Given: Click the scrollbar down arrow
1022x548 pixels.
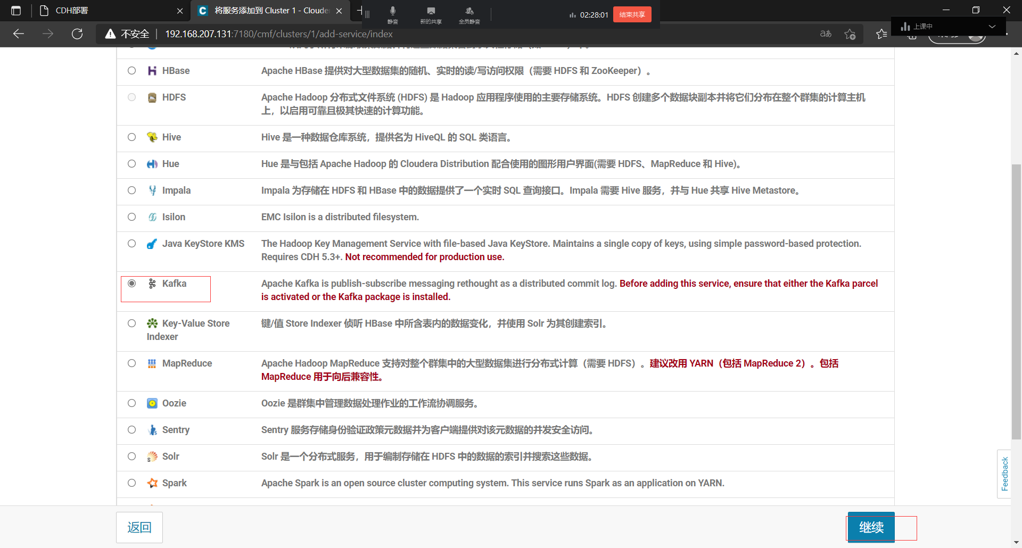Looking at the screenshot, I should (x=1017, y=543).
